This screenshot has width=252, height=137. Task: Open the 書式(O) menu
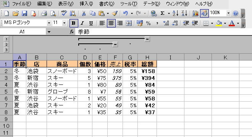(x=107, y=4)
